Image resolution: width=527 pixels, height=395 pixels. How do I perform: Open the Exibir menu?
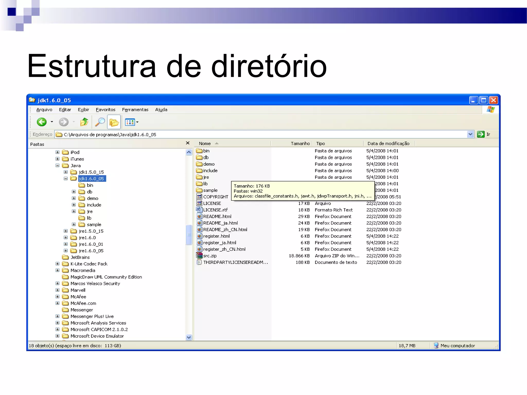pyautogui.click(x=83, y=110)
